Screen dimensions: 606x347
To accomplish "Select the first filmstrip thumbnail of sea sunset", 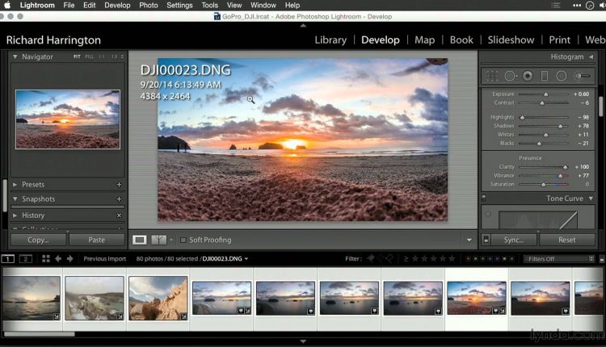I will pyautogui.click(x=32, y=298).
